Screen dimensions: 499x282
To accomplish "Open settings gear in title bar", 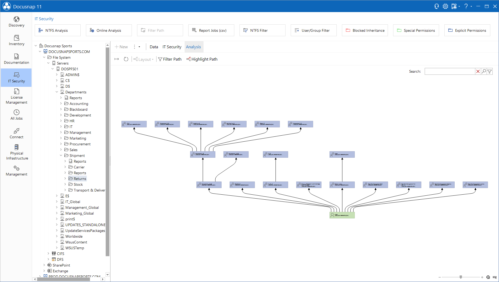I will coord(445,6).
